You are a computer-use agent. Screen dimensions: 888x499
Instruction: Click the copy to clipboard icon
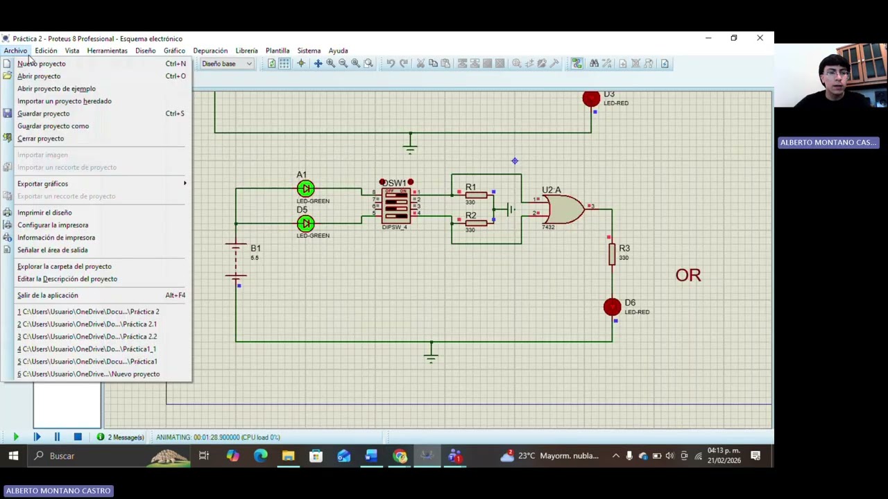coord(433,63)
